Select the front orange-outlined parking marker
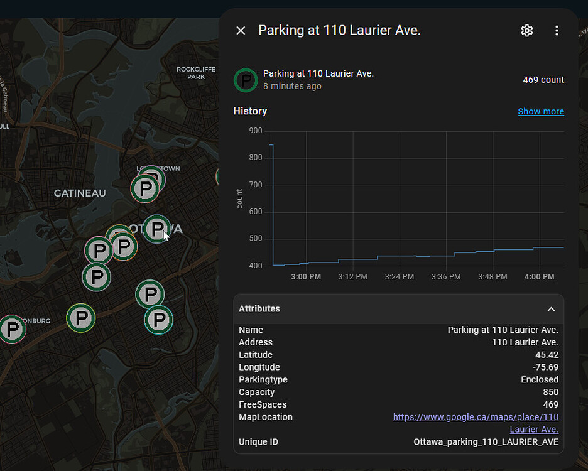The image size is (588, 471). click(123, 247)
